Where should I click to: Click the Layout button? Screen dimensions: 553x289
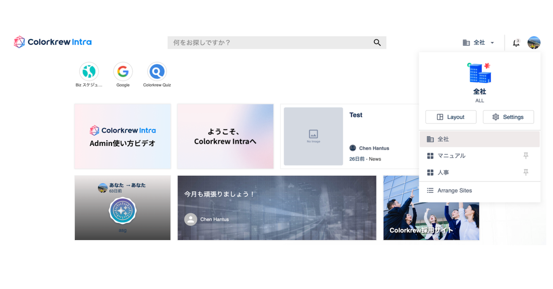pyautogui.click(x=451, y=117)
